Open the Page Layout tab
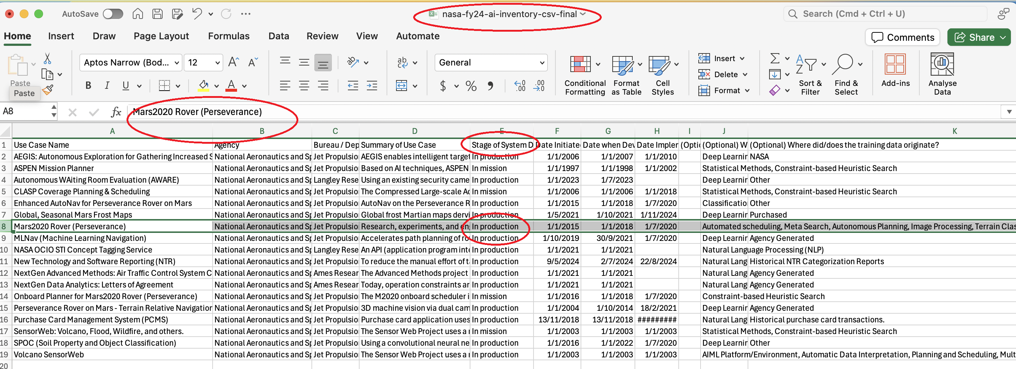Screen dimensions: 1016x369 click(x=161, y=36)
